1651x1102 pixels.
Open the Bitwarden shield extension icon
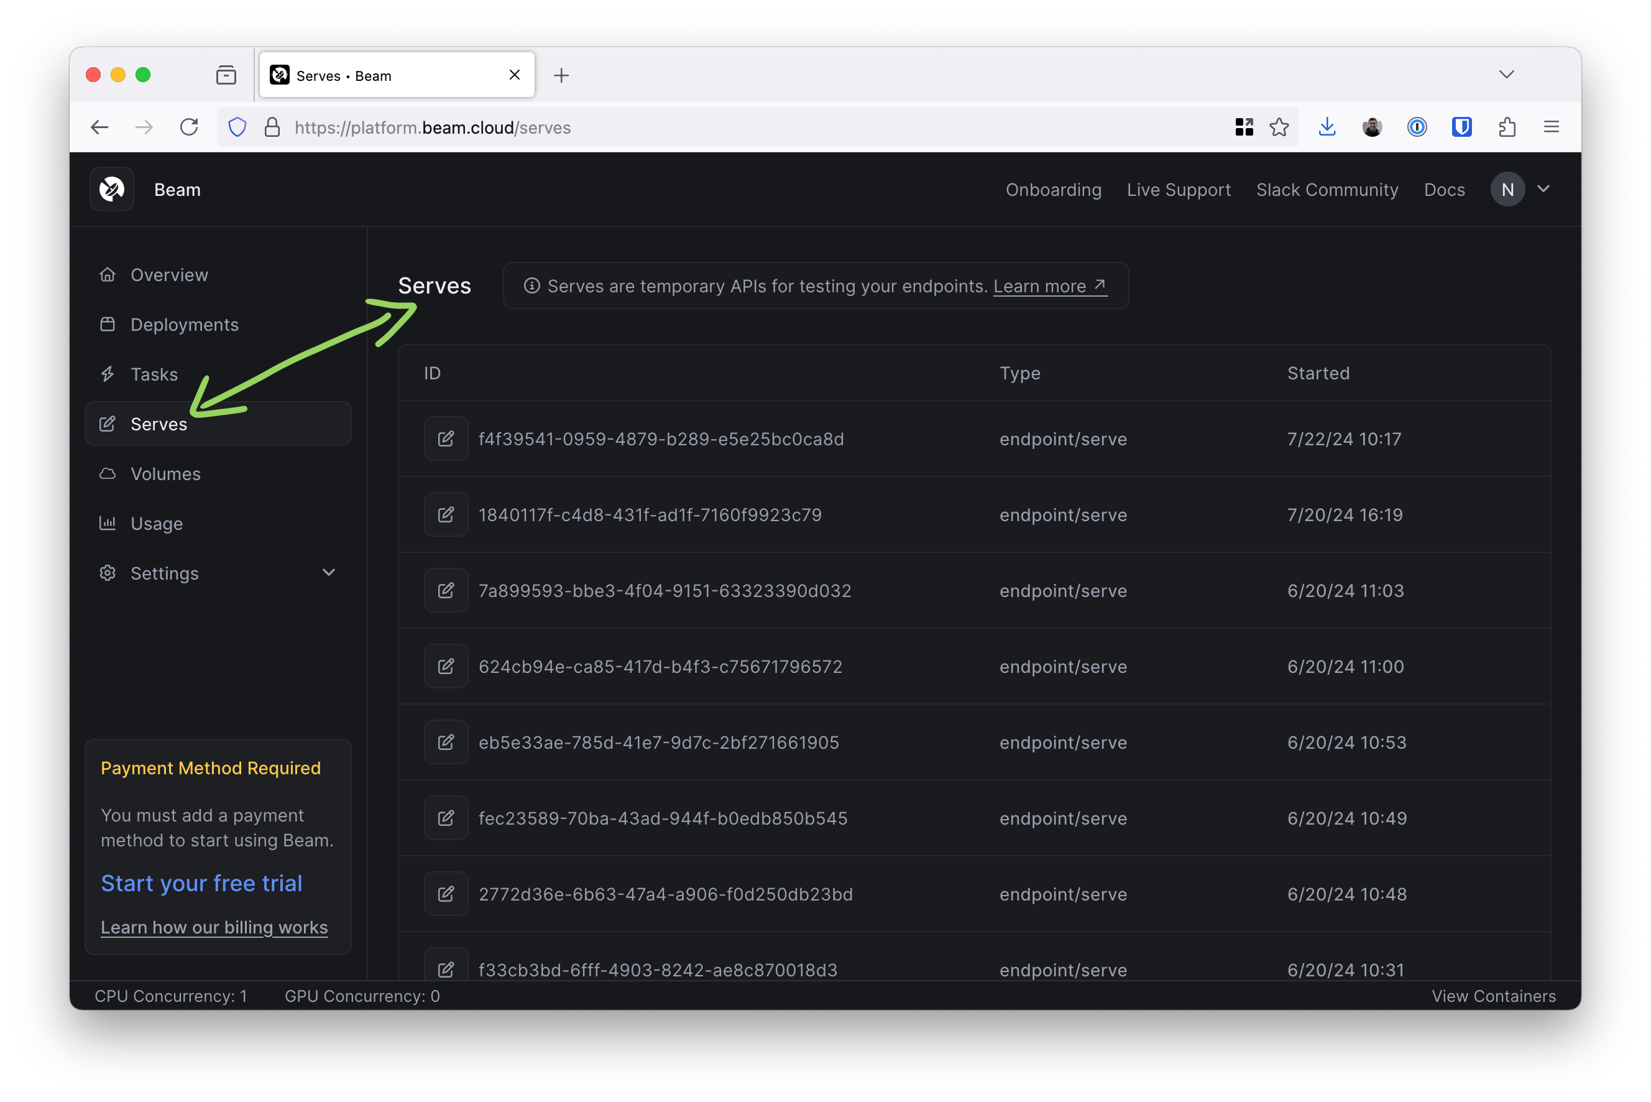pos(1462,127)
